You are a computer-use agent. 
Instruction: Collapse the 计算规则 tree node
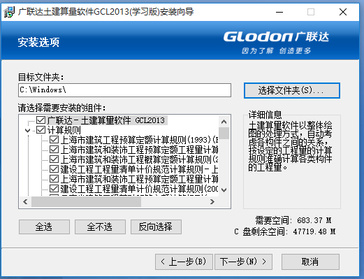click(x=28, y=130)
